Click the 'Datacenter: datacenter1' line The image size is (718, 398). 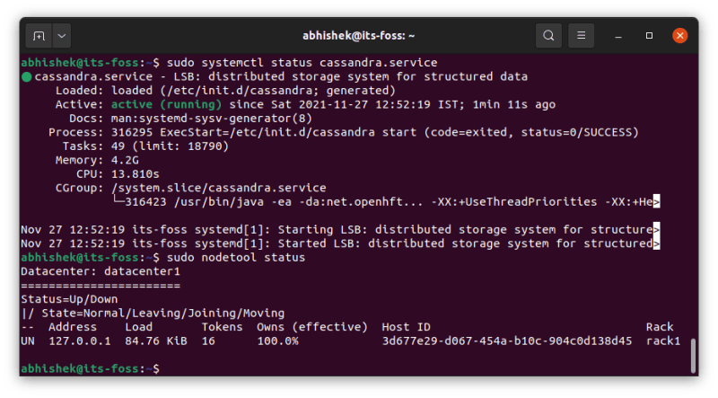(101, 271)
